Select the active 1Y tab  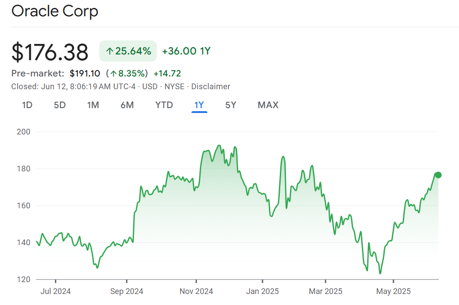point(199,105)
